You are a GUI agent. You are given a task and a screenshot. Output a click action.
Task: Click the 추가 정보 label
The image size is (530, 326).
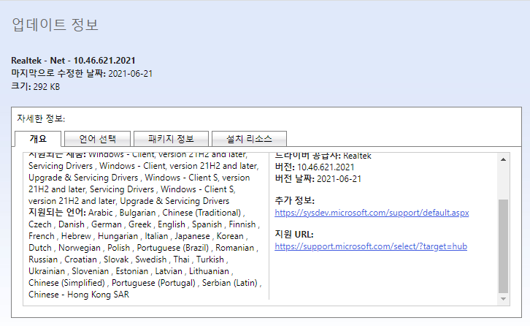294,200
